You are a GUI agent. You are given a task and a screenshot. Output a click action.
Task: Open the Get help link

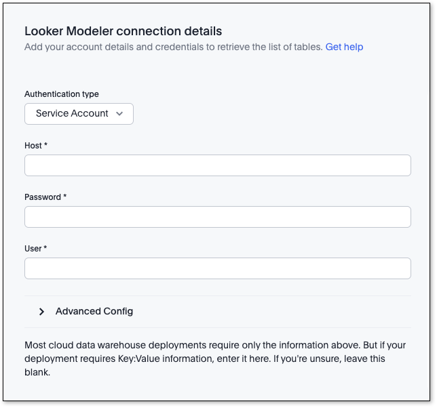(x=344, y=47)
